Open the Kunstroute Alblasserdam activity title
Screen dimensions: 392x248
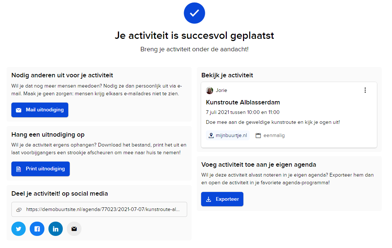point(243,102)
